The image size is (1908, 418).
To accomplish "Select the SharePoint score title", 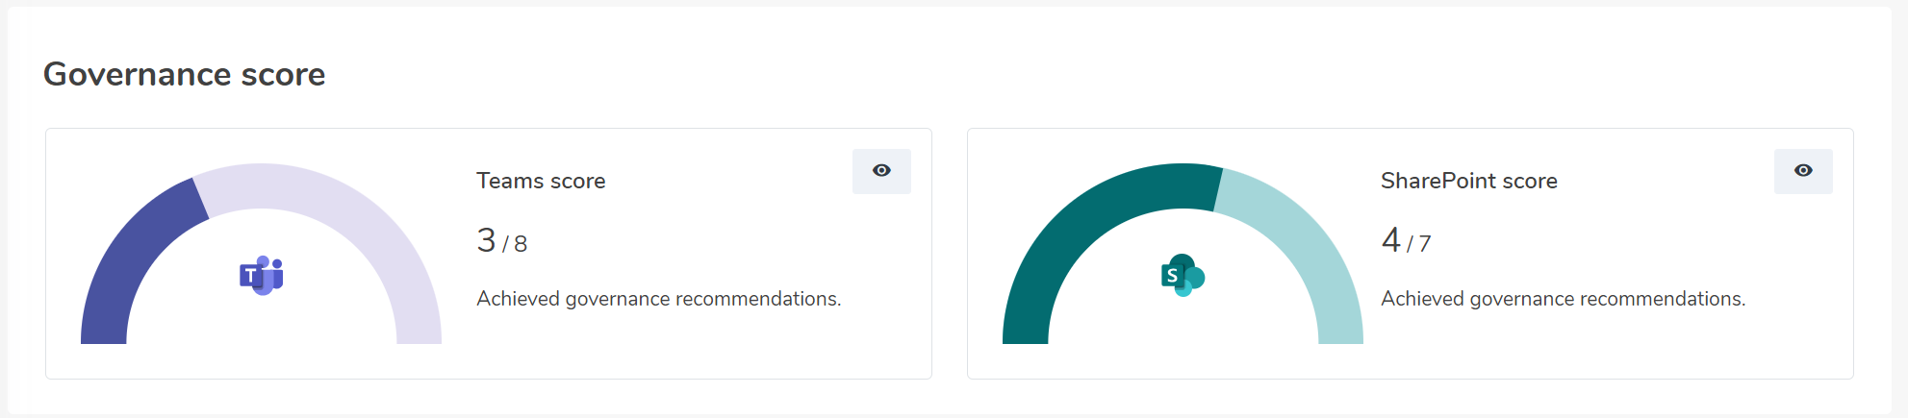I will (1468, 181).
